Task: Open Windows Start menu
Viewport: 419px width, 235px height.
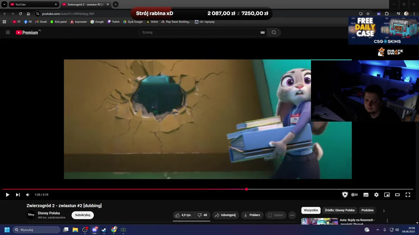Action: [x=7, y=230]
